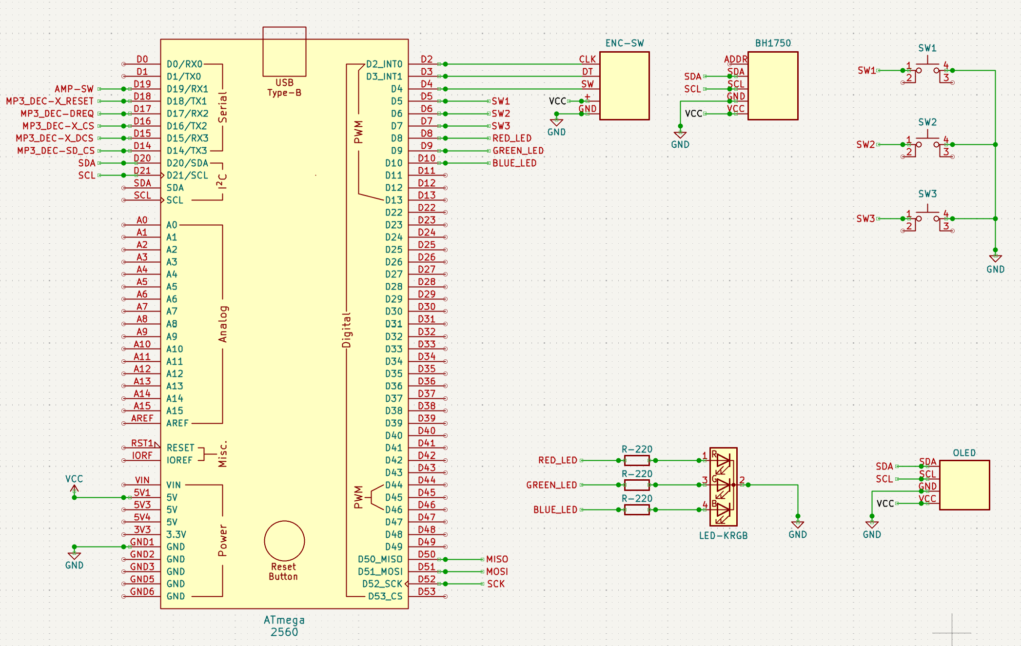Select the MP3_DEC-X_DCS net label
The image size is (1021, 646).
click(55, 138)
